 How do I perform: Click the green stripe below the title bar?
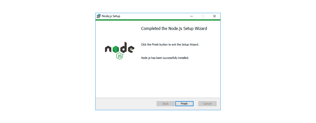point(158,20)
